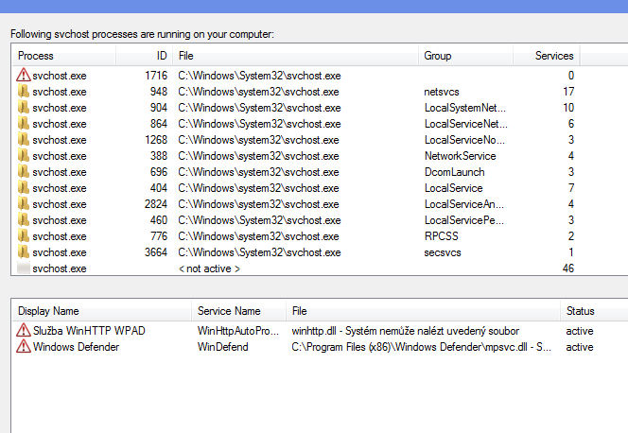628x433 pixels.
Task: Click the Group column header
Action: click(465, 56)
